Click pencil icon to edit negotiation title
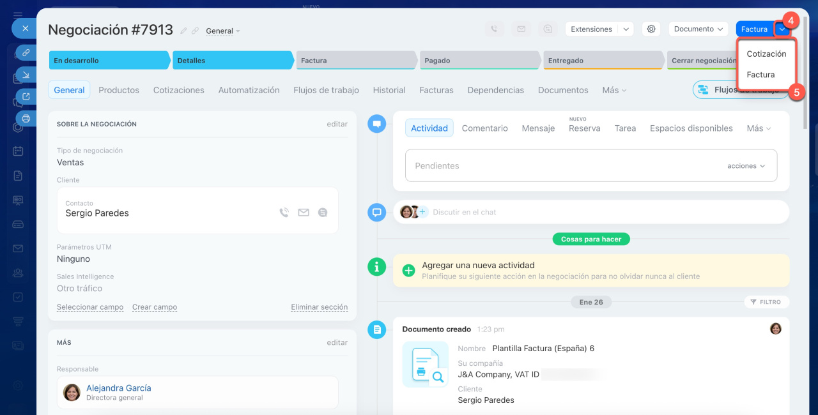818x415 pixels. point(184,31)
